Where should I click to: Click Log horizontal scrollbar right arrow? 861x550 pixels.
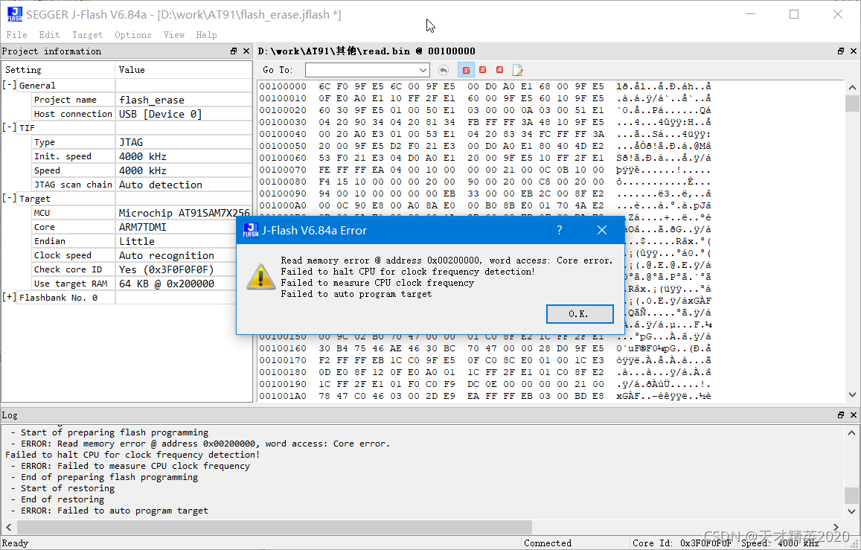tap(836, 527)
